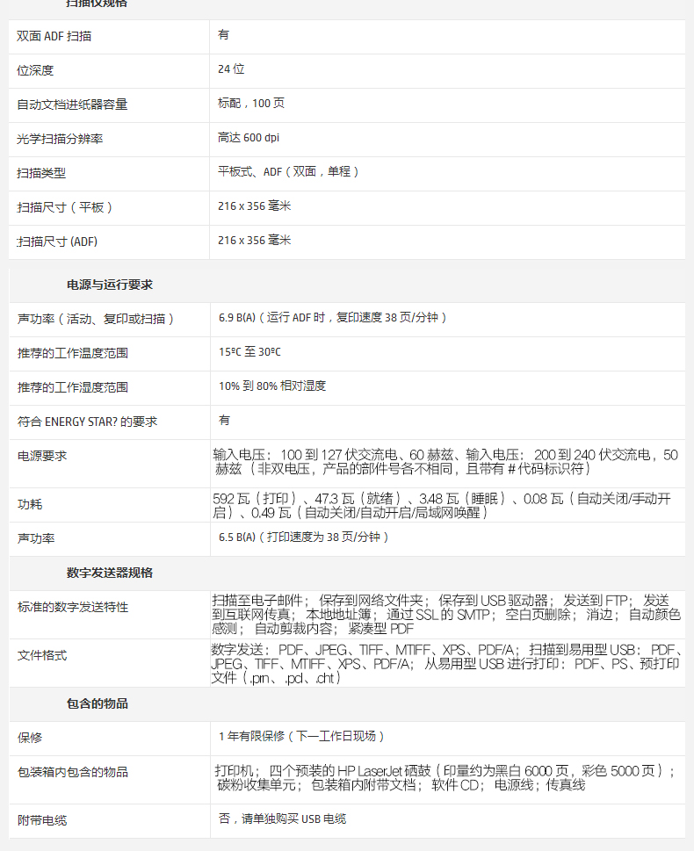
Task: Select the '15ºC 至 30ºC' value
Action: (249, 351)
